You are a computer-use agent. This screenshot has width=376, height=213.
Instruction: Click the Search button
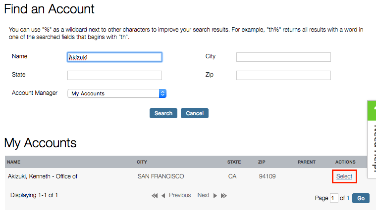click(x=163, y=113)
